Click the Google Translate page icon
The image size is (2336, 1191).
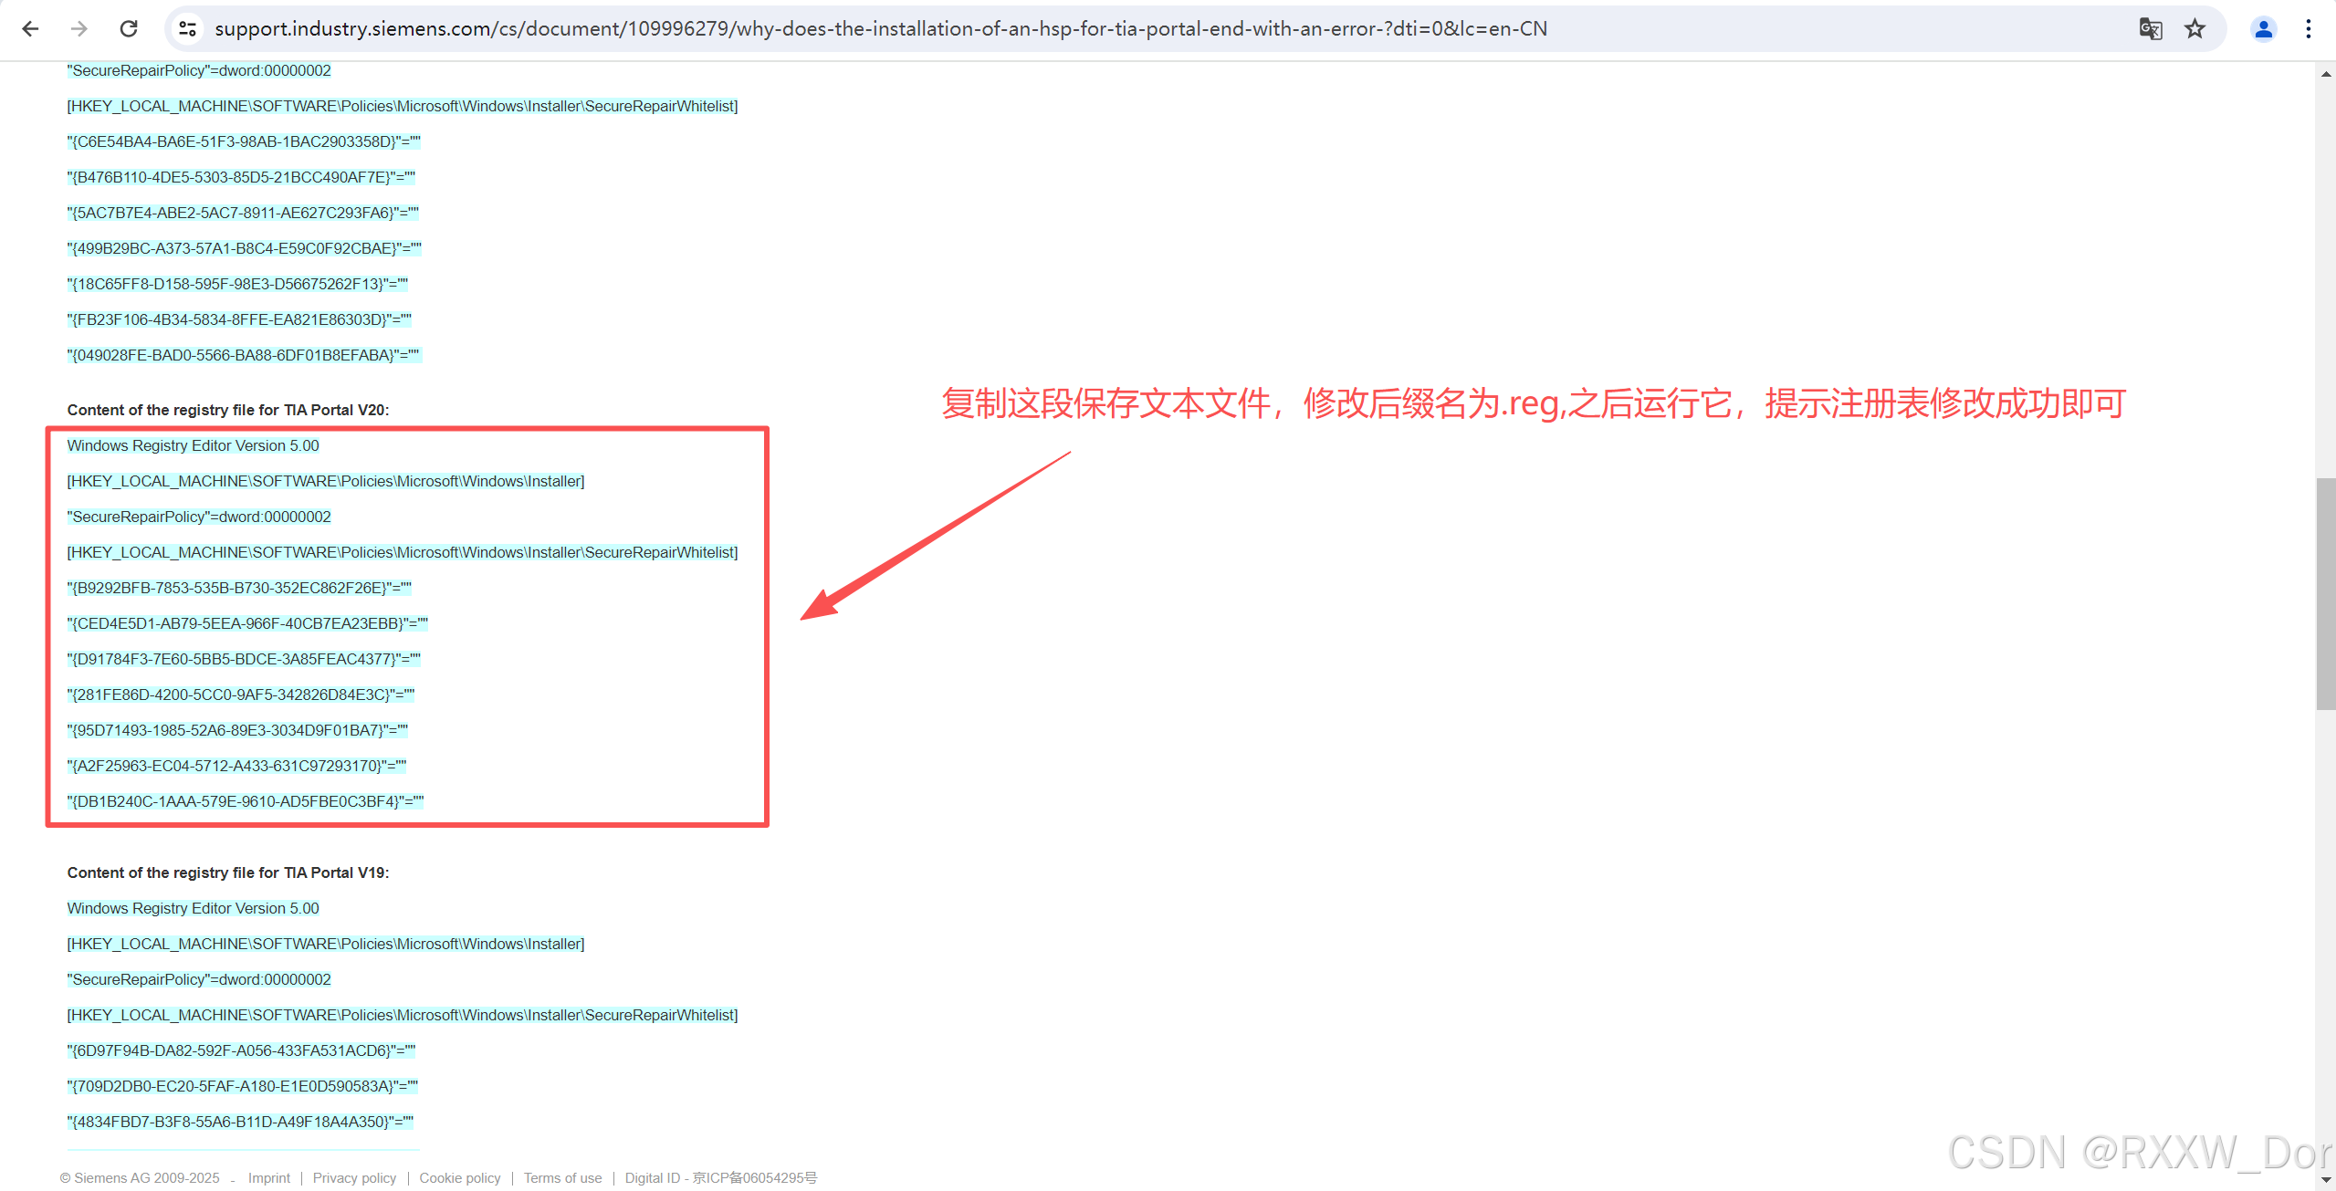click(x=2150, y=29)
